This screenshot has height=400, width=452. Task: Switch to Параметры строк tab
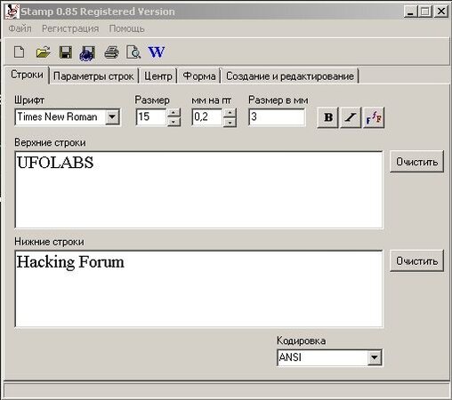tap(93, 76)
